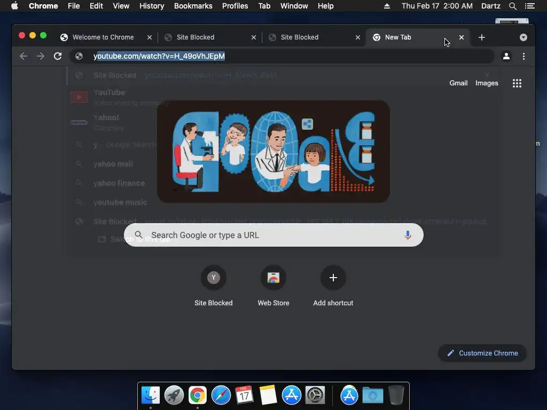This screenshot has height=410, width=547.
Task: Open a new tab with plus button
Action: [482, 37]
